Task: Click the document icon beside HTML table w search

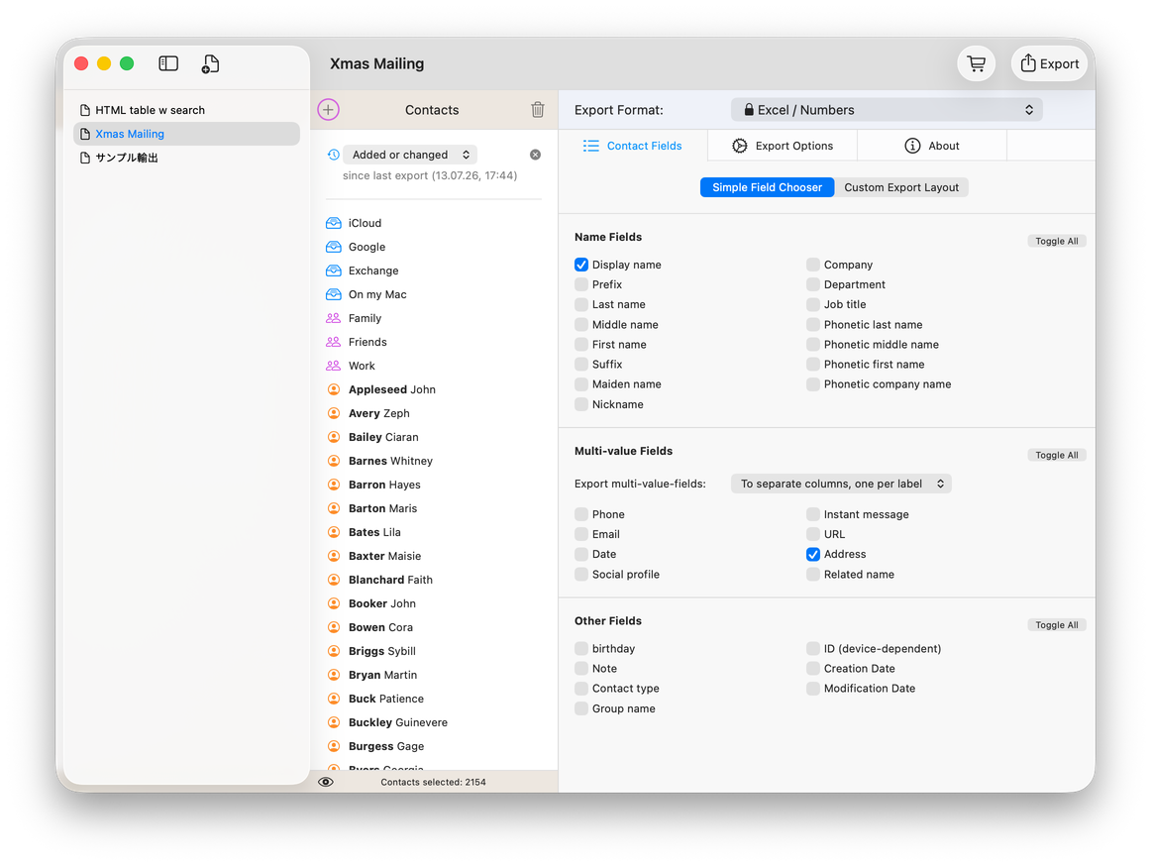Action: [85, 110]
